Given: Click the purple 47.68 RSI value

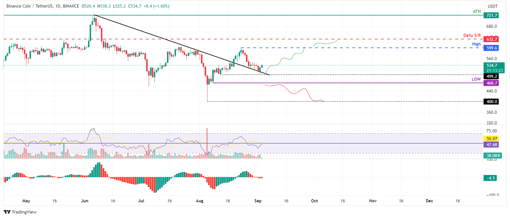Looking at the screenshot, I should point(490,145).
